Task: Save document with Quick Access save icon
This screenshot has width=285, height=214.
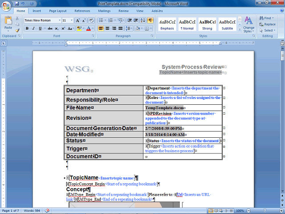Action: pyautogui.click(x=17, y=4)
